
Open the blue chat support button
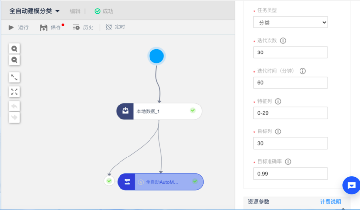point(351,185)
